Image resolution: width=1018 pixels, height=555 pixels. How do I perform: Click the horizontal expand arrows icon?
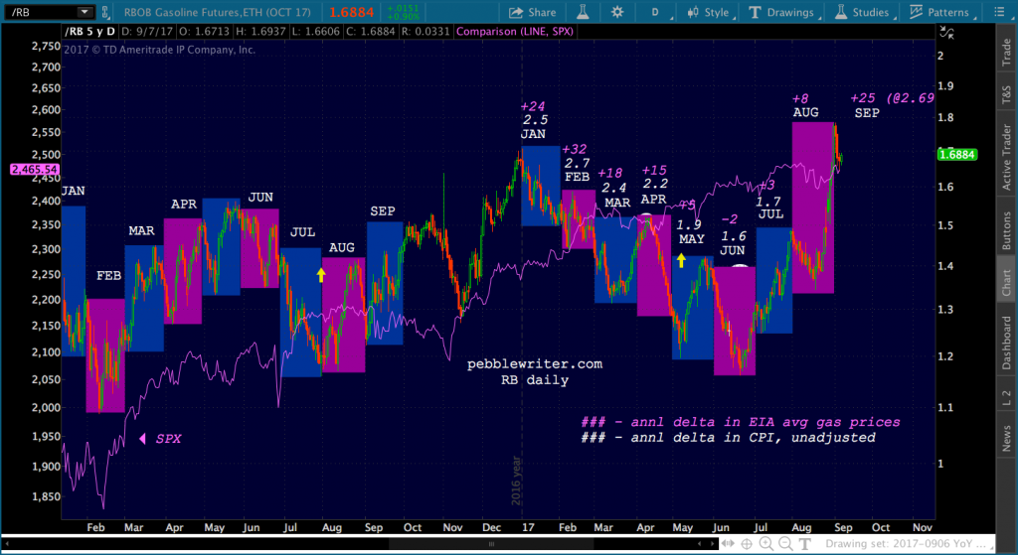pyautogui.click(x=728, y=544)
